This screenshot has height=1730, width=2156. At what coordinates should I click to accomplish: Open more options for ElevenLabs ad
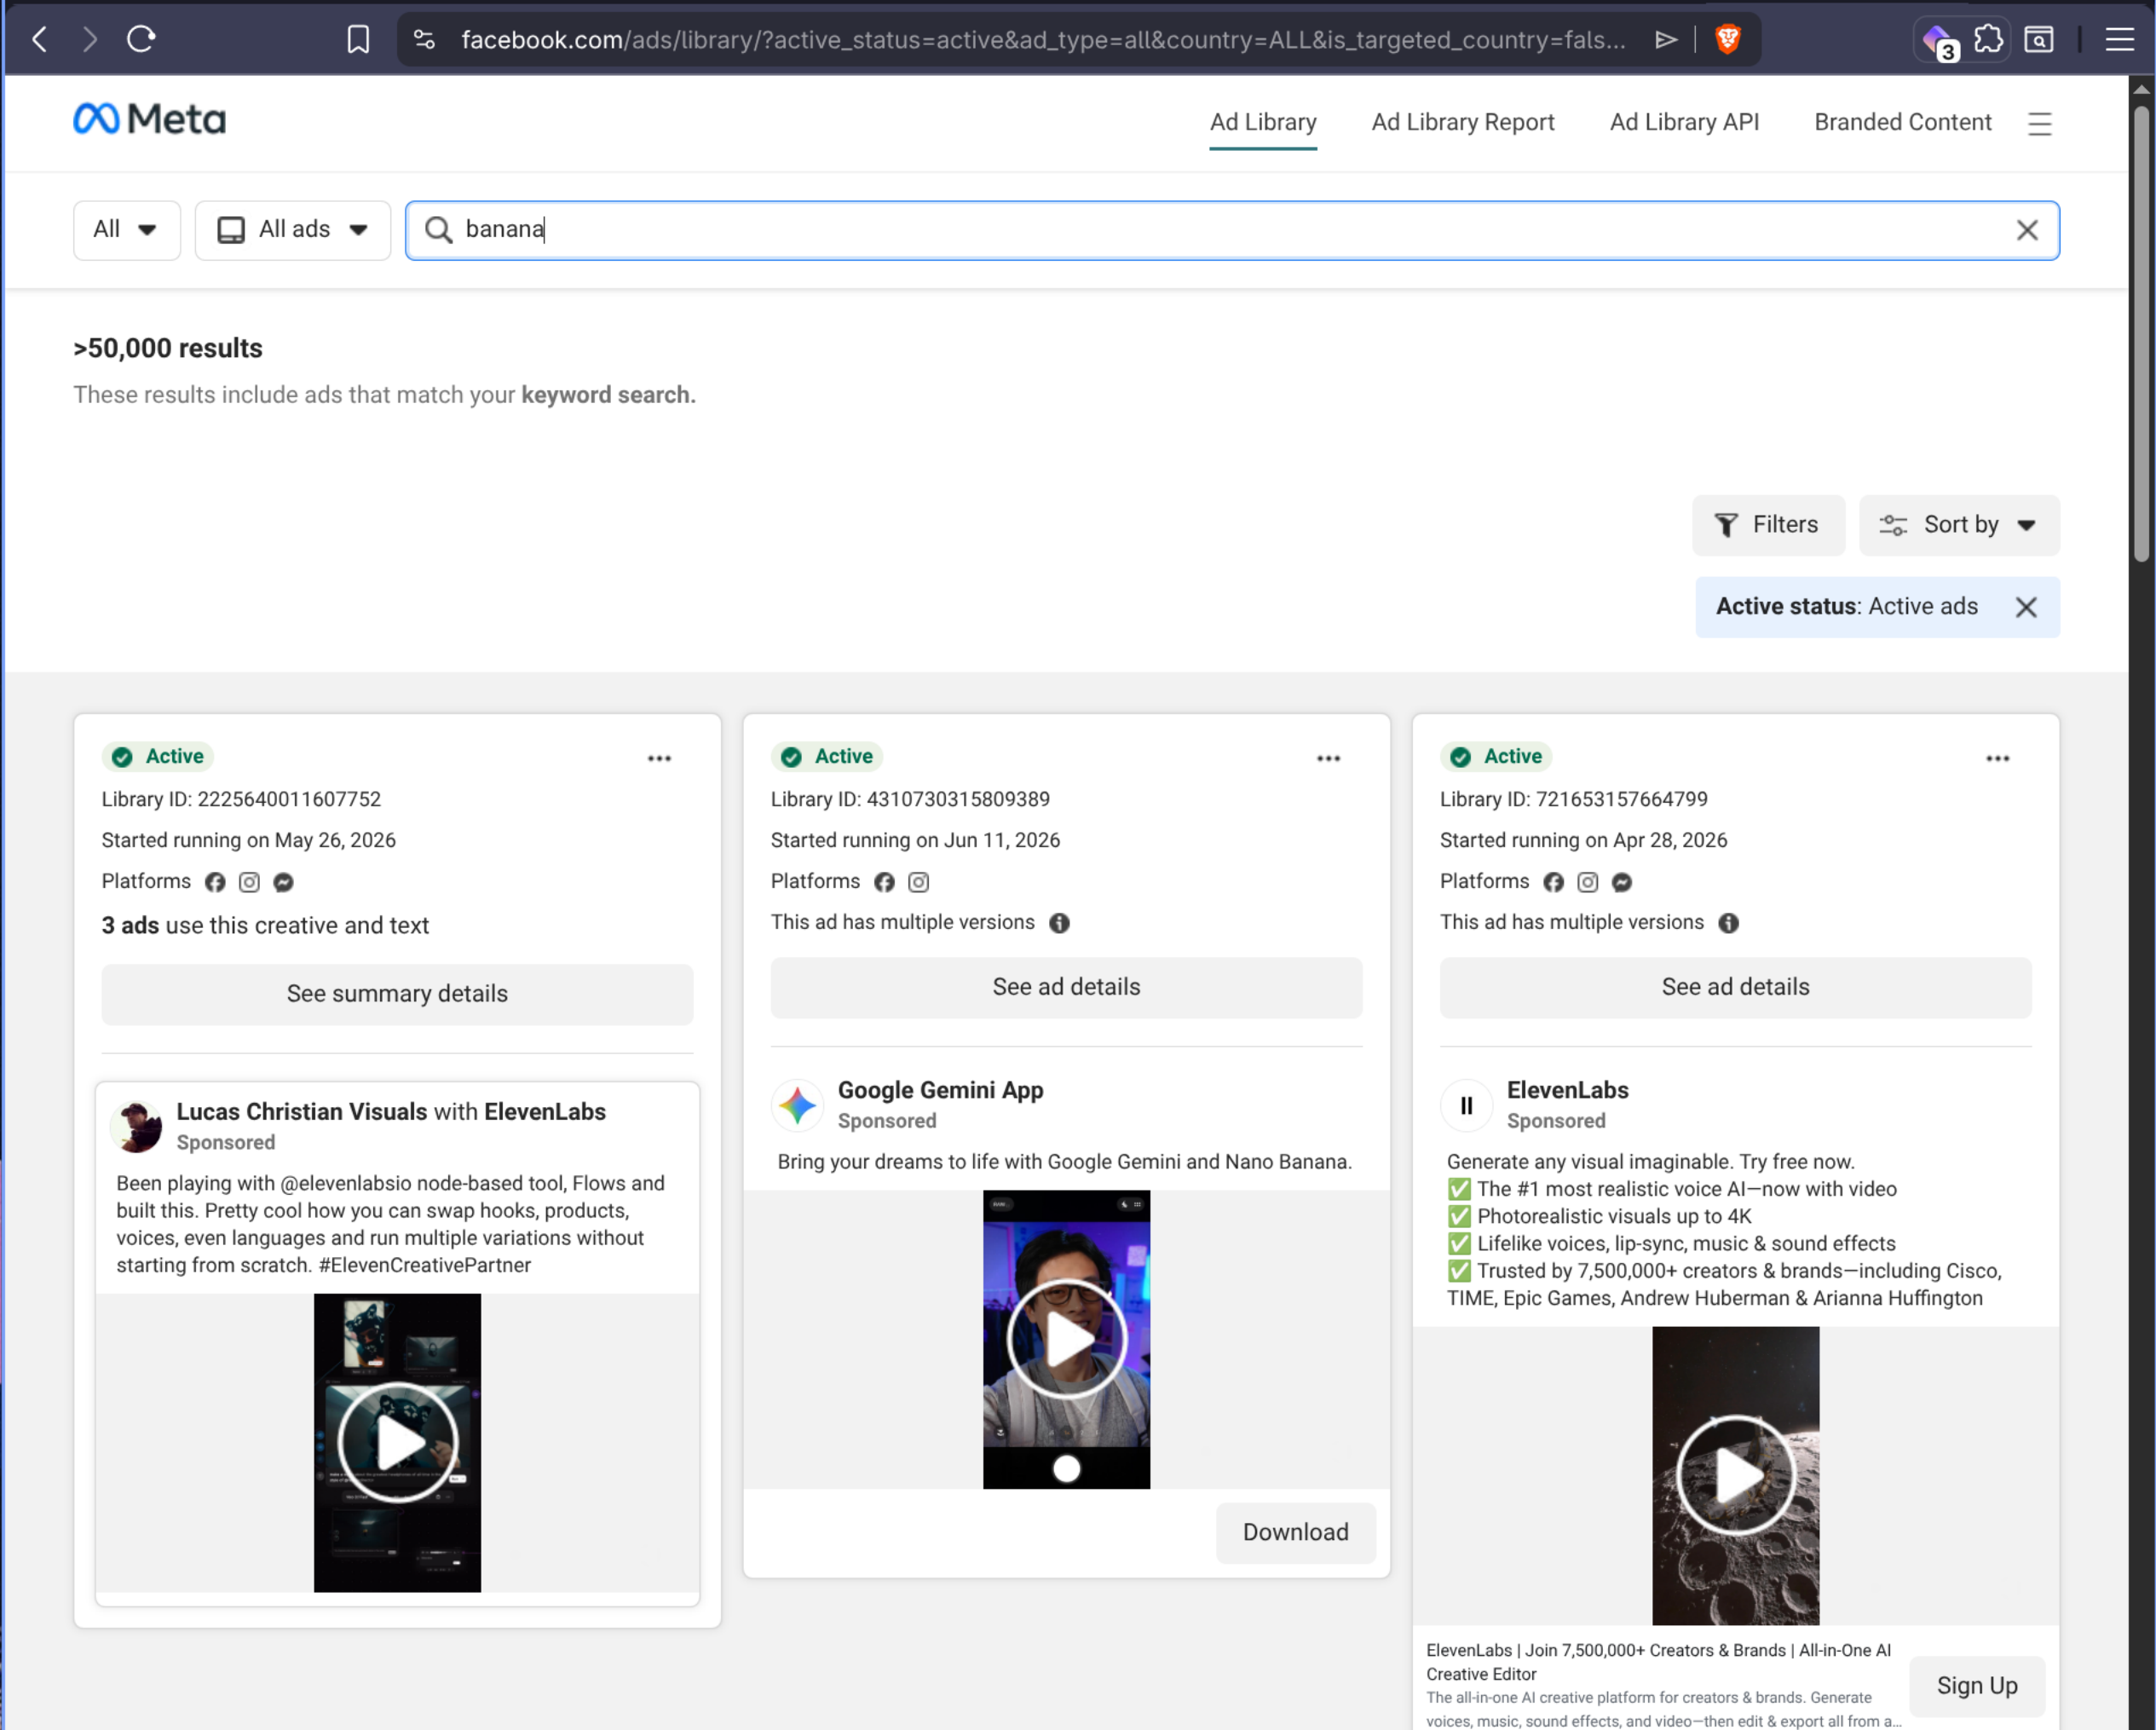tap(1997, 758)
